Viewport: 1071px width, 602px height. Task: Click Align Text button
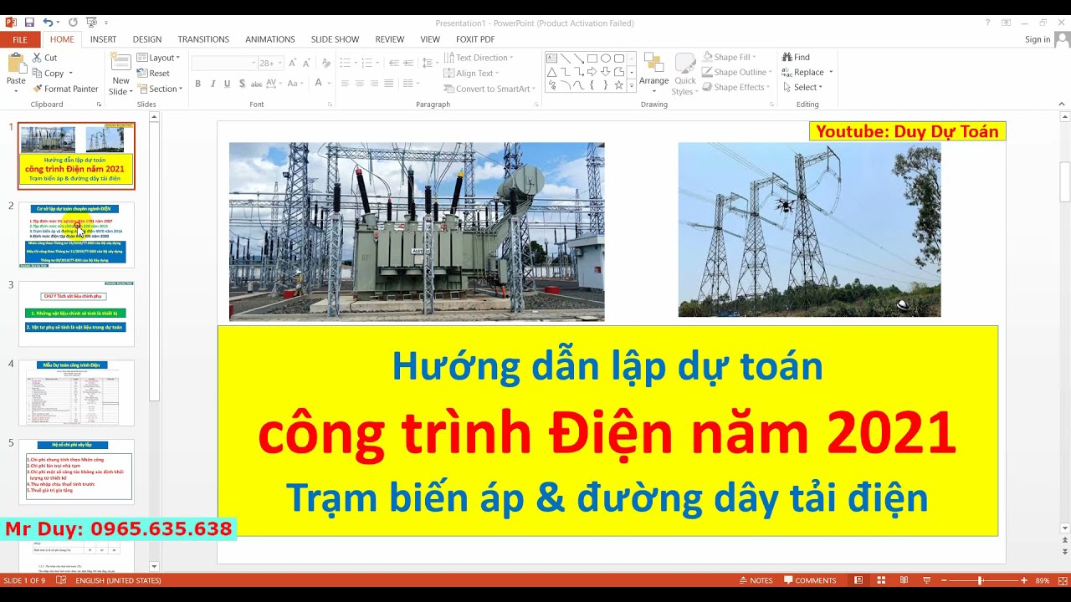pos(471,73)
